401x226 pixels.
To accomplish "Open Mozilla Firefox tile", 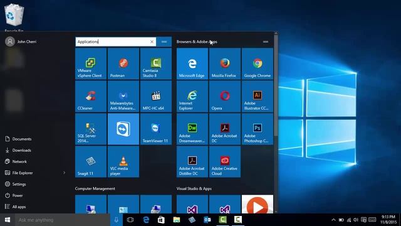I will tap(225, 63).
